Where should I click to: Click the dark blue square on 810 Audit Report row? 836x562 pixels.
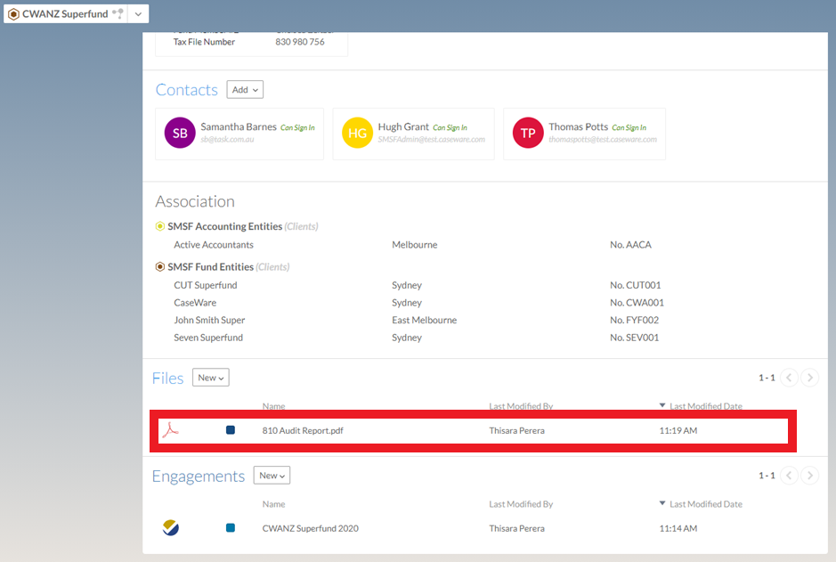coord(231,430)
